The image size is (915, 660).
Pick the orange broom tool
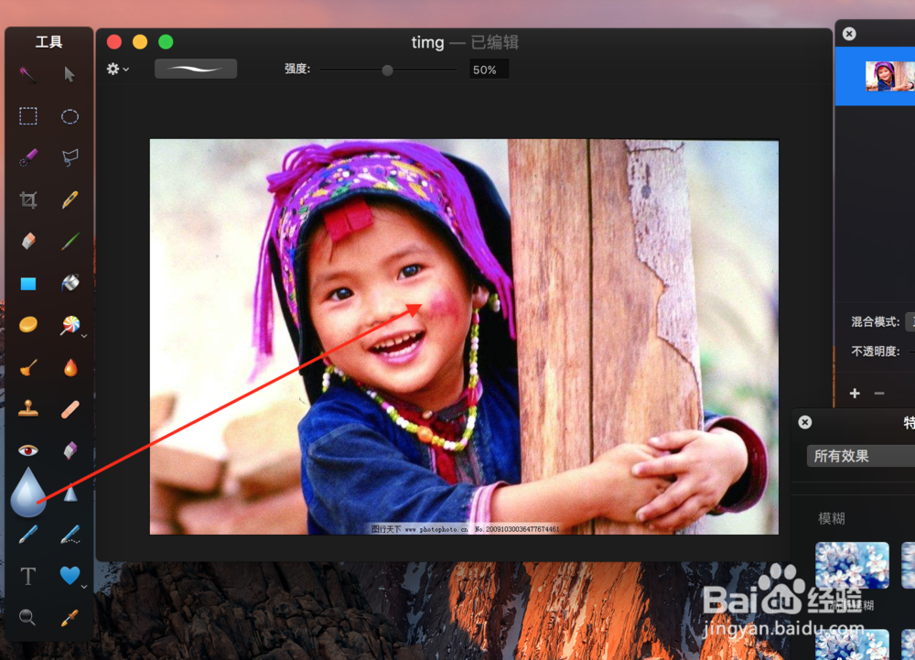click(x=28, y=368)
